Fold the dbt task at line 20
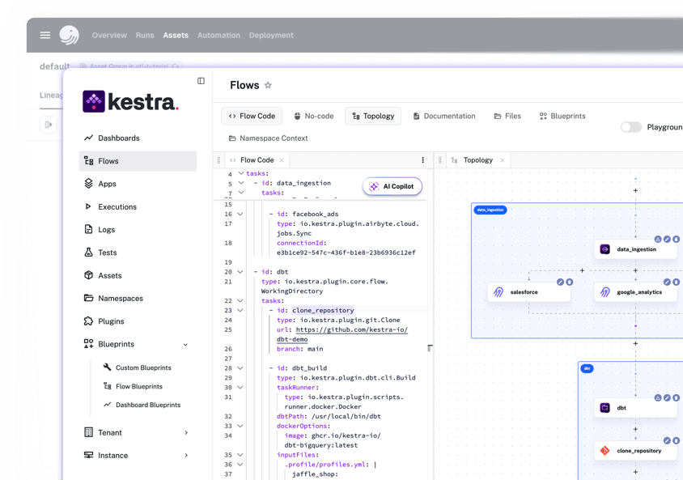The image size is (683, 480). coord(240,272)
